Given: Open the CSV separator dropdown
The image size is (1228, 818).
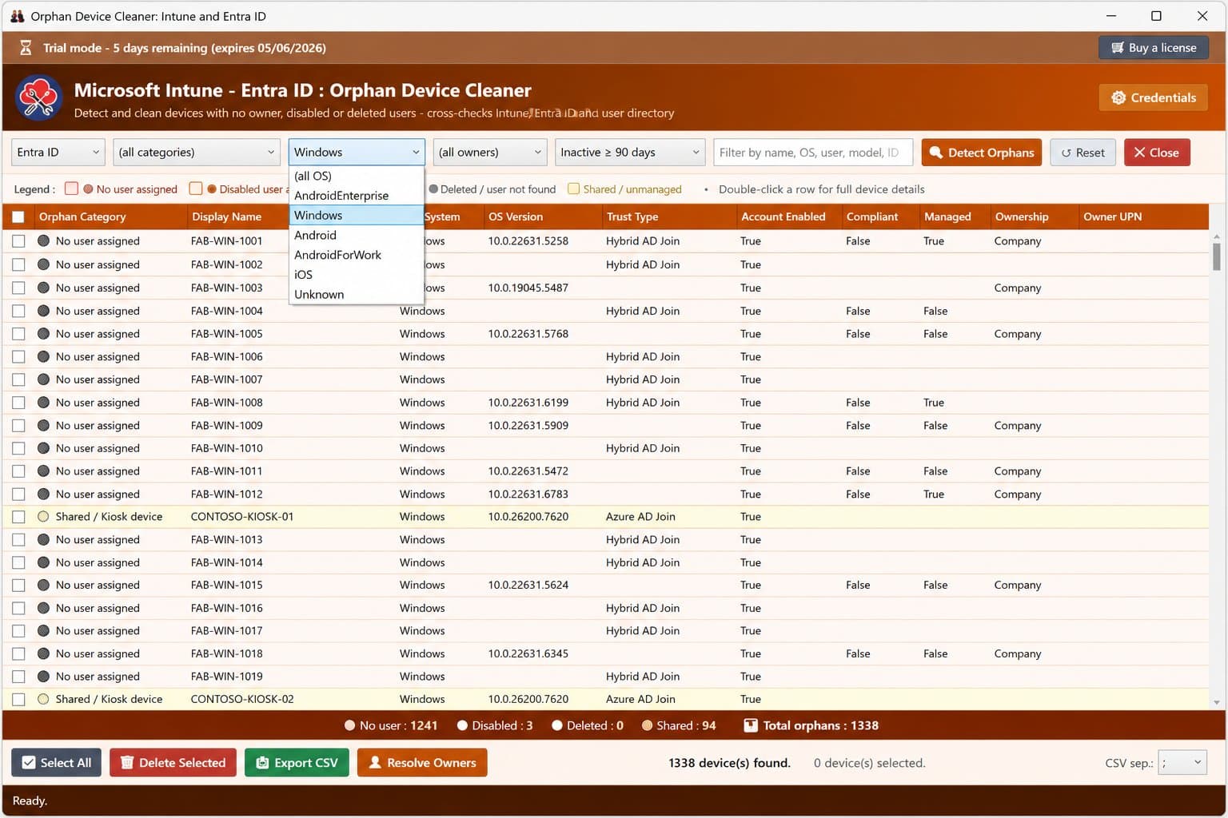Looking at the screenshot, I should pyautogui.click(x=1182, y=763).
